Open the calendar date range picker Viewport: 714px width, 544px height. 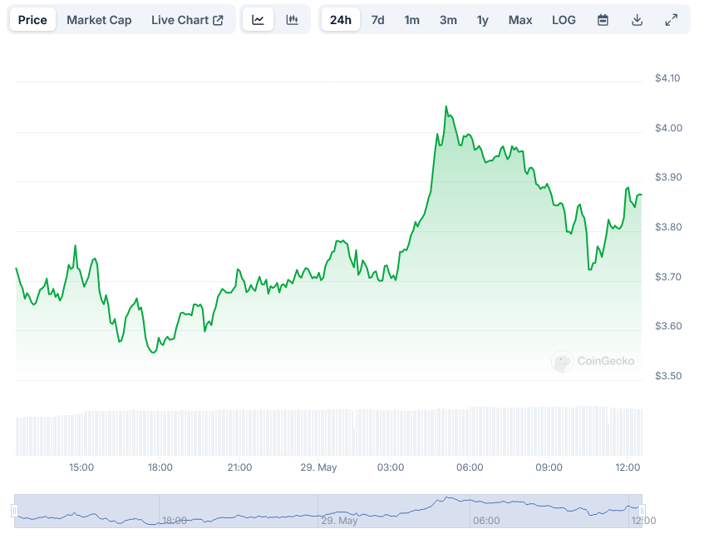pyautogui.click(x=603, y=20)
